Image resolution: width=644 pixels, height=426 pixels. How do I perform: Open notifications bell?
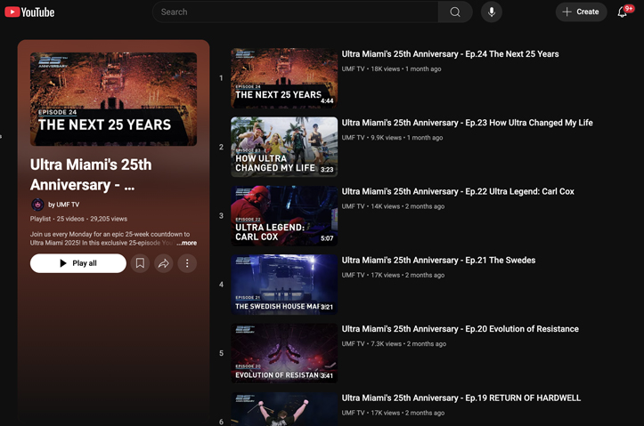(623, 12)
